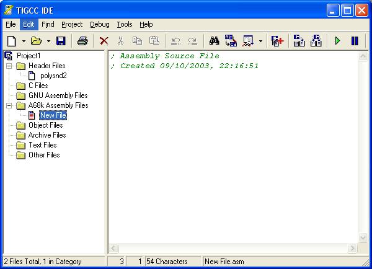Click the line number 3 status cell

pos(117,262)
